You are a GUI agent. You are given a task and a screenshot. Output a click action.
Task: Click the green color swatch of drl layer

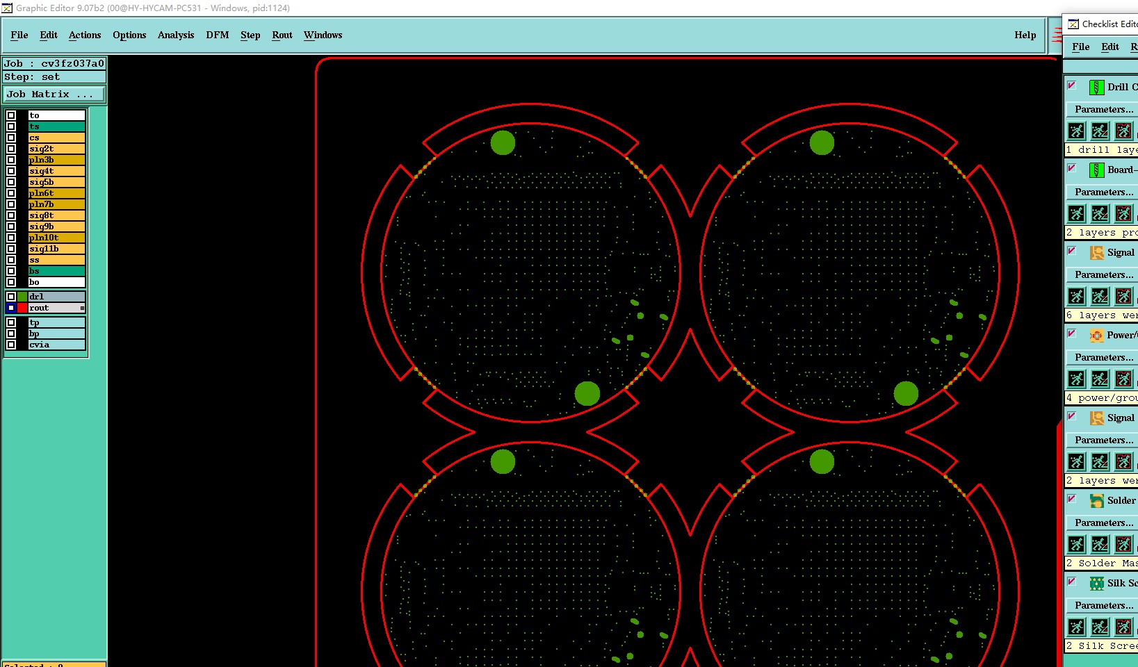22,297
